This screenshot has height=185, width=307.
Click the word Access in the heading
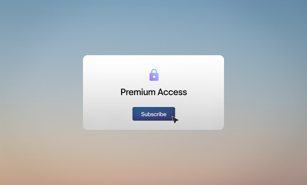pos(172,92)
